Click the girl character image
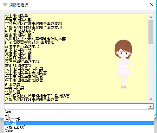The width and height of the screenshot is (157, 133). tap(124, 64)
